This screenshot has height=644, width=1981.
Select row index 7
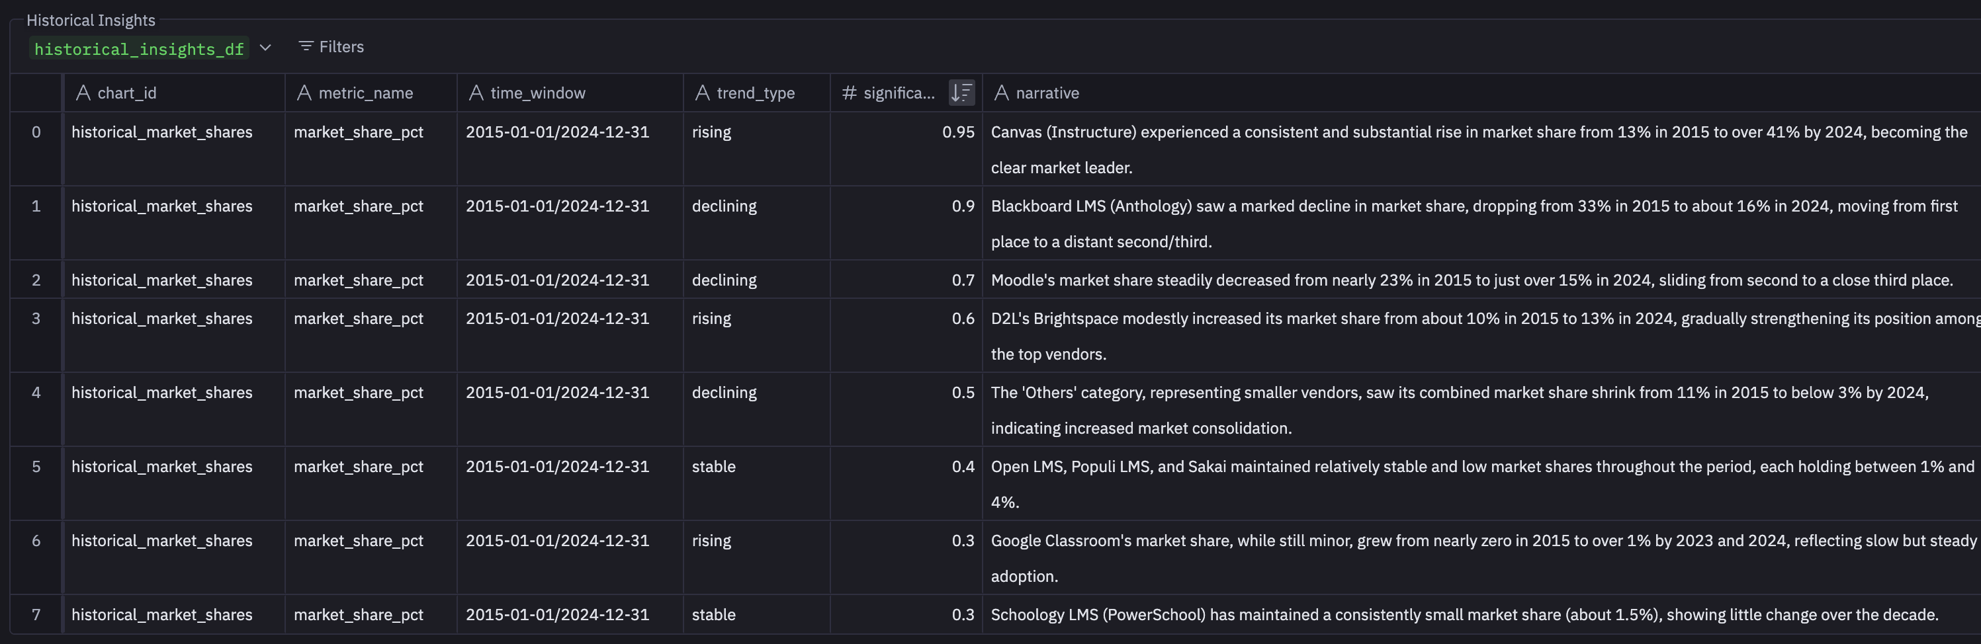(36, 615)
